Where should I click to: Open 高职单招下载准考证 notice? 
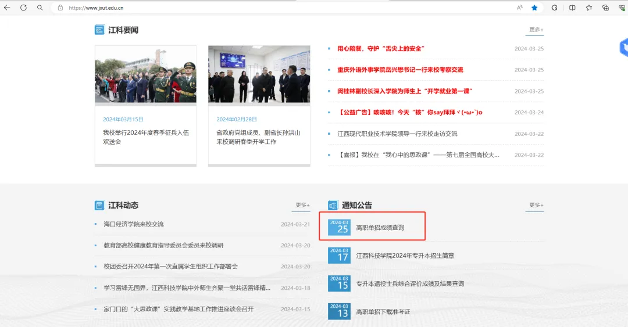383,312
